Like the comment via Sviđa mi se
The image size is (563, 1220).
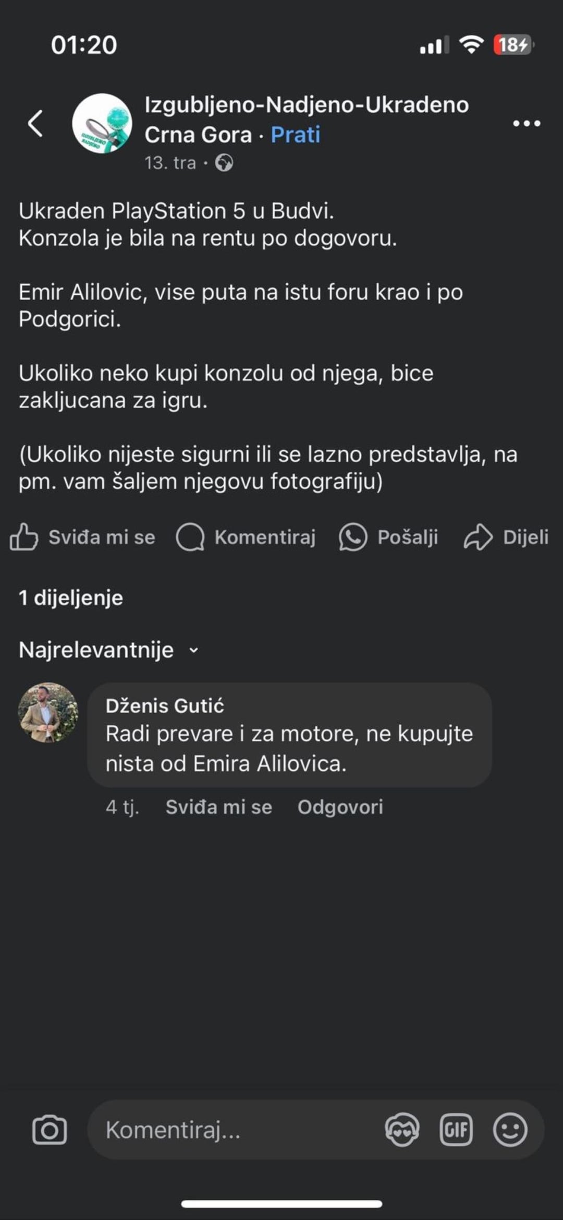(x=218, y=807)
